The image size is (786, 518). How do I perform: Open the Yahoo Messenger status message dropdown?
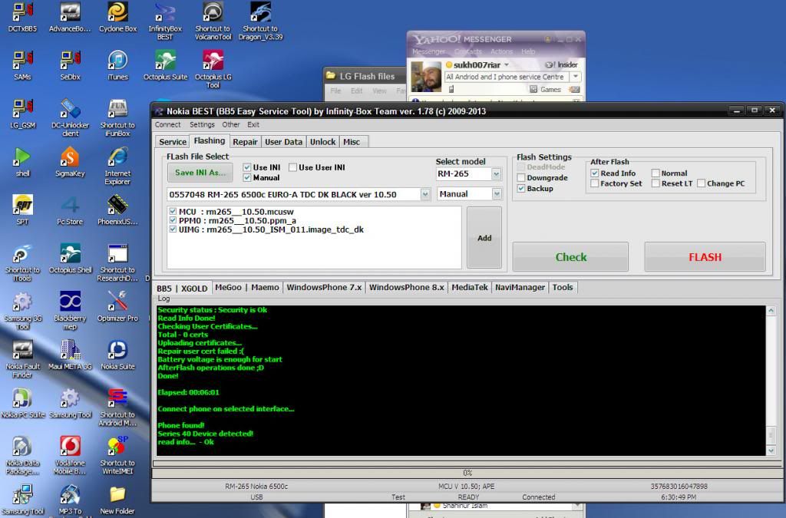pos(576,77)
